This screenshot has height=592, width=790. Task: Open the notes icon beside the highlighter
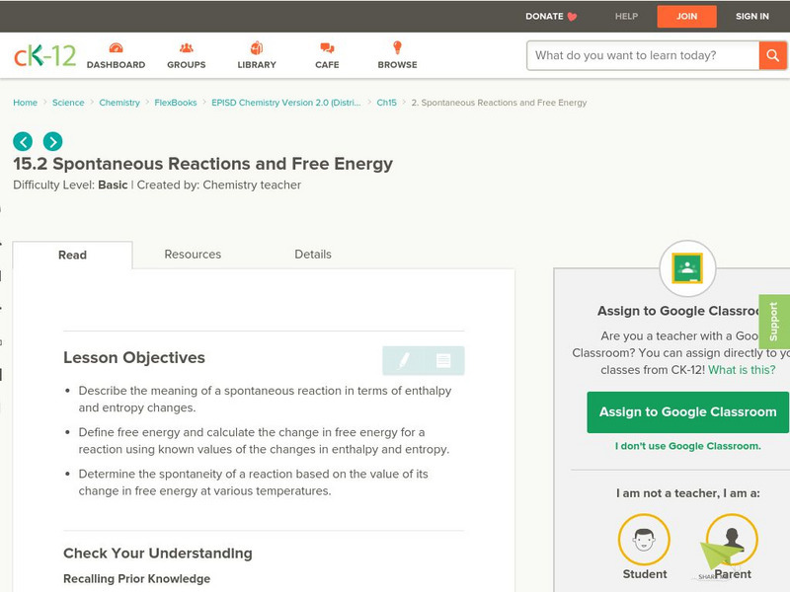444,360
